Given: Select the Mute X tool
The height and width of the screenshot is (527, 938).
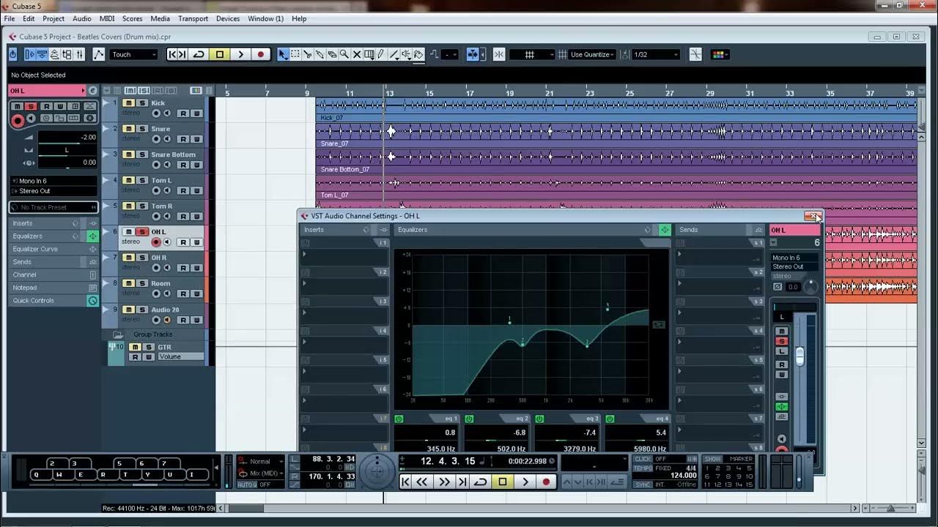Looking at the screenshot, I should 357,54.
